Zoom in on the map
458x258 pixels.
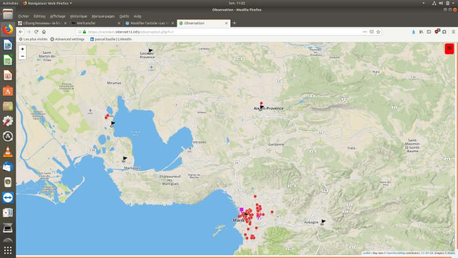point(23,49)
